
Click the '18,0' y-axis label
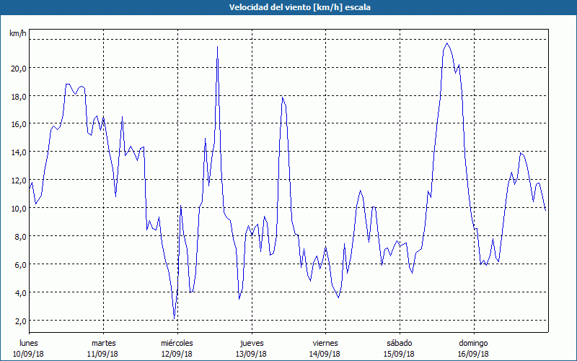click(x=19, y=97)
